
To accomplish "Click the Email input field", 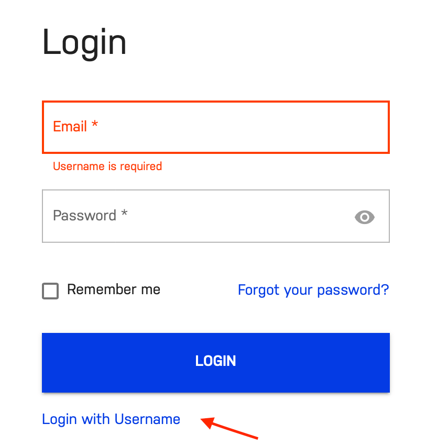I will tap(216, 127).
